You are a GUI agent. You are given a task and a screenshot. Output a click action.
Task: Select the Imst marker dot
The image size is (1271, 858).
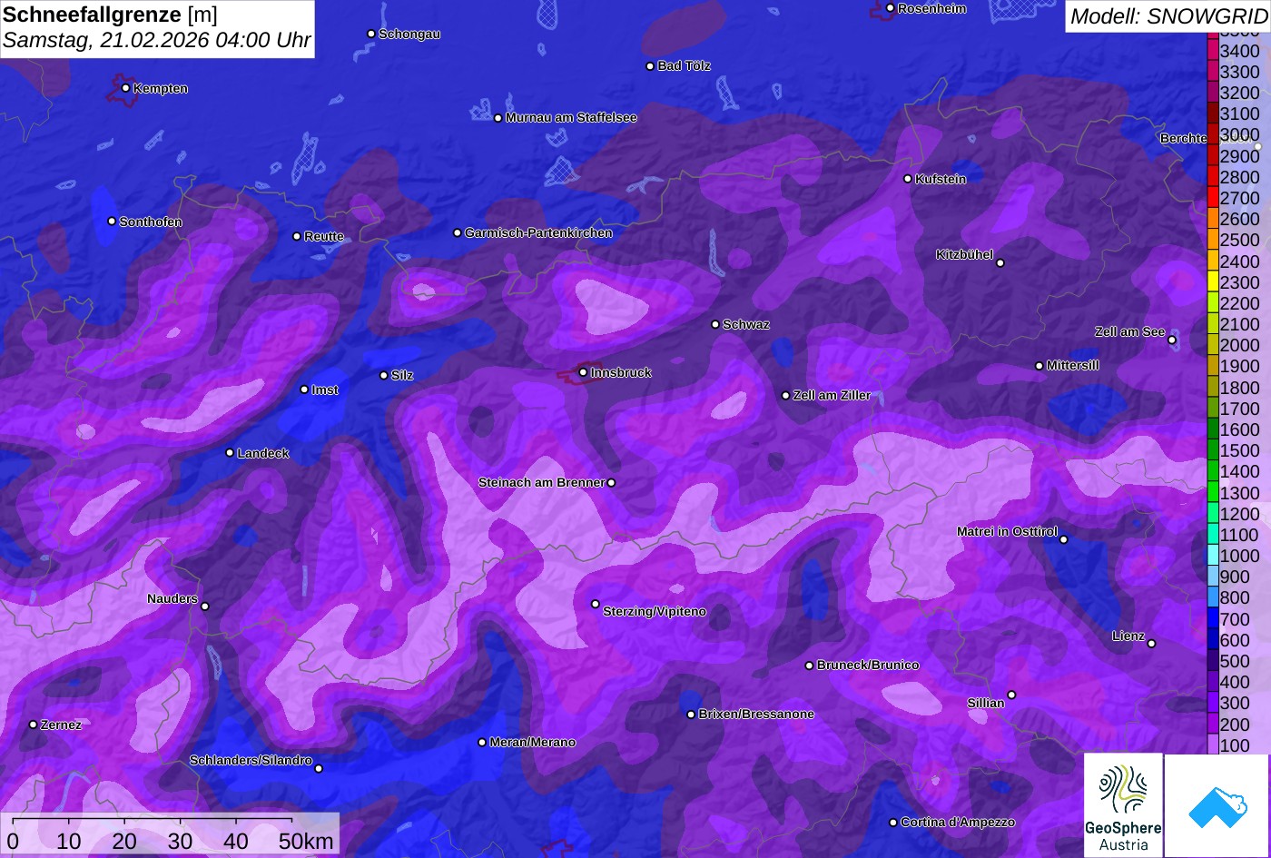pyautogui.click(x=304, y=390)
